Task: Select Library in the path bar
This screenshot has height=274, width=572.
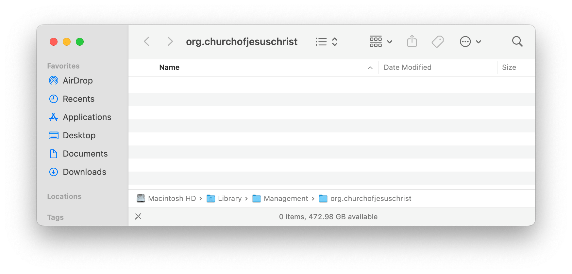Action: [230, 198]
